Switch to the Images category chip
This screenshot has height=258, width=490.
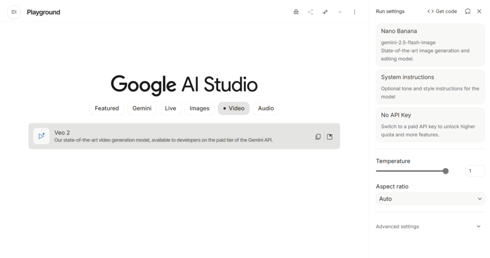click(x=200, y=109)
